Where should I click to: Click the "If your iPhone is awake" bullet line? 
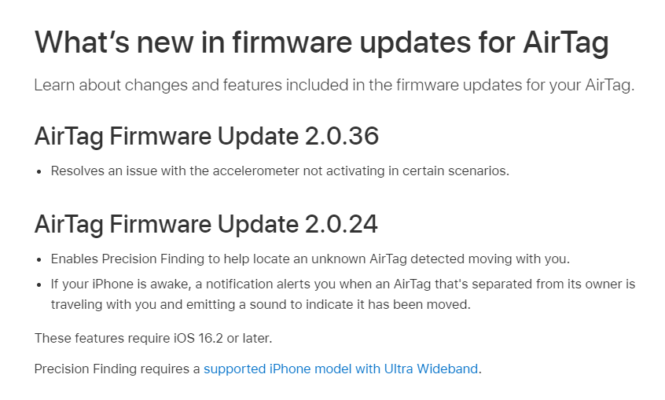pos(343,283)
